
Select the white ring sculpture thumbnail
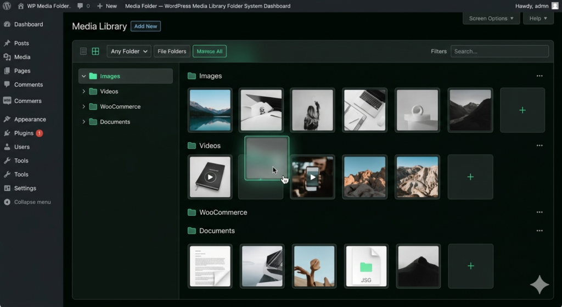click(x=417, y=110)
